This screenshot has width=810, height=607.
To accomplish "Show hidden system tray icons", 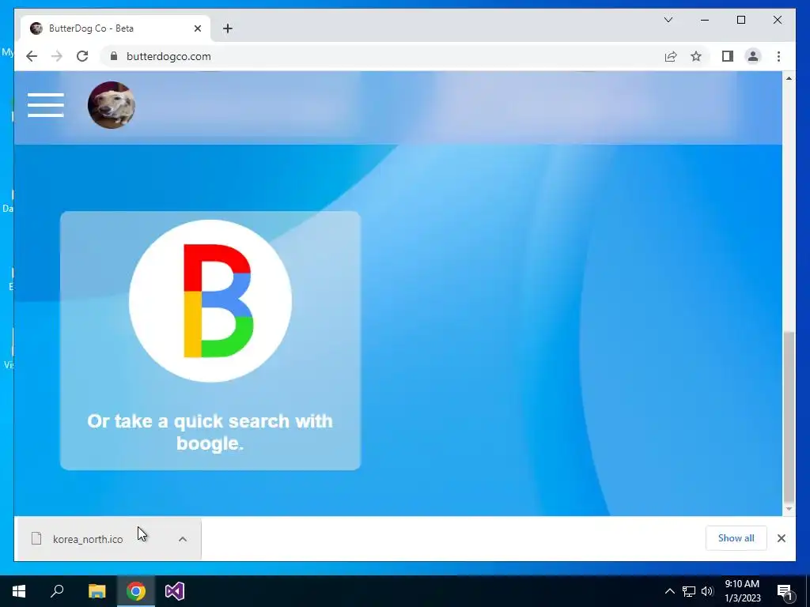I will click(669, 591).
